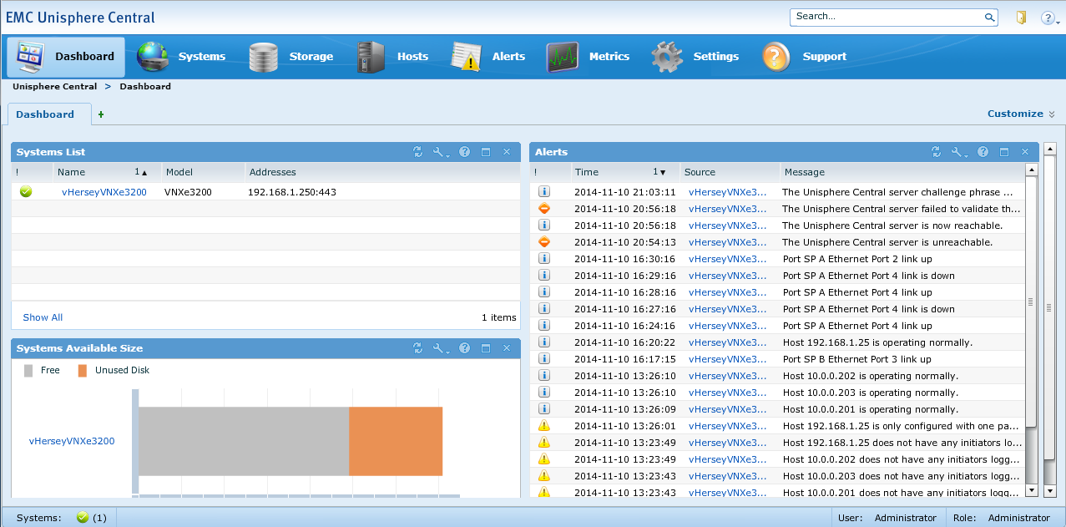Screen dimensions: 1066x527
Task: Reverse the Time column sort in Alerts
Action: 662,172
